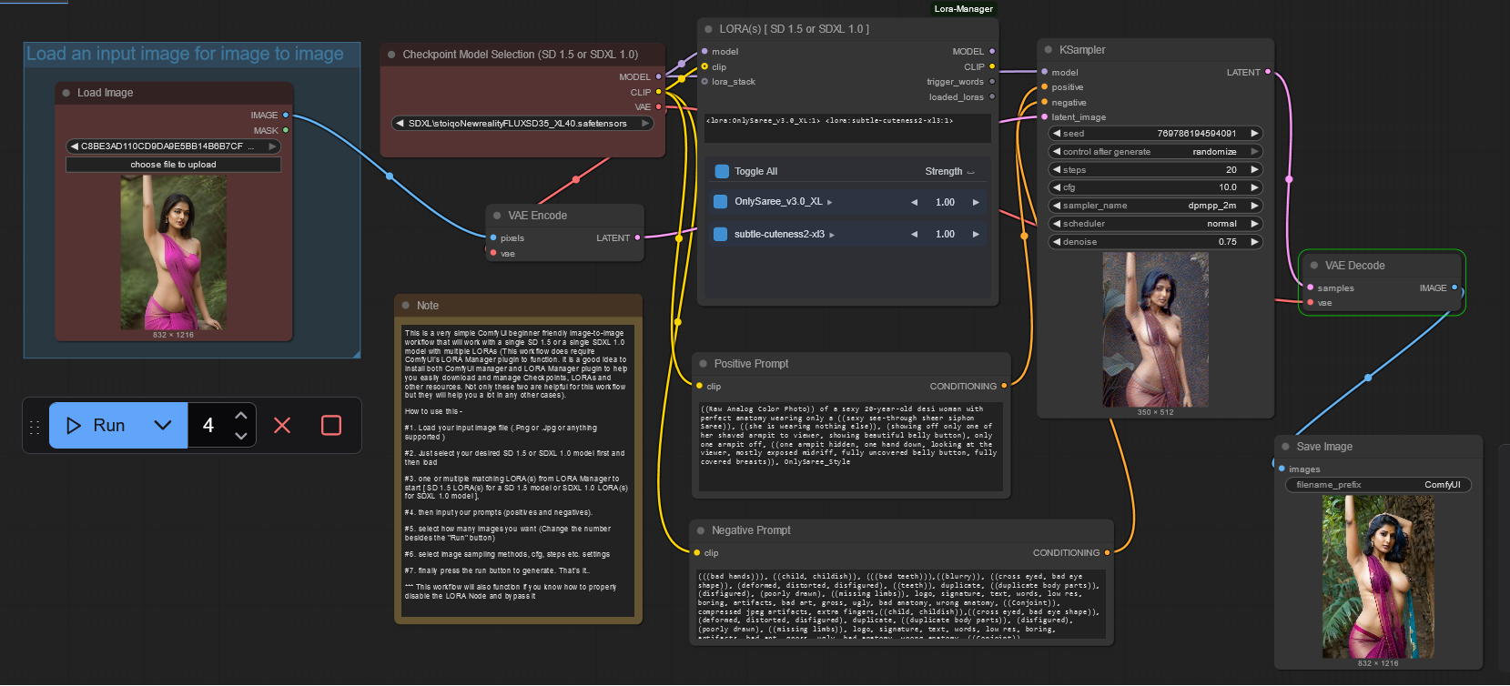Open the Run options dropdown arrow
The width and height of the screenshot is (1510, 686).
point(163,426)
